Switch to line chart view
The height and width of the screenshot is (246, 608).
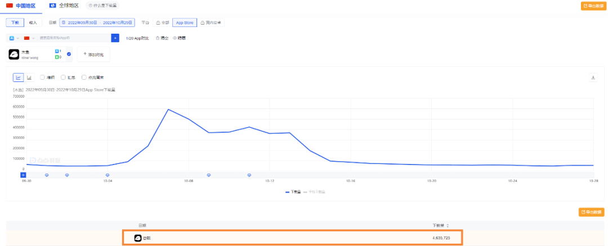pos(18,78)
